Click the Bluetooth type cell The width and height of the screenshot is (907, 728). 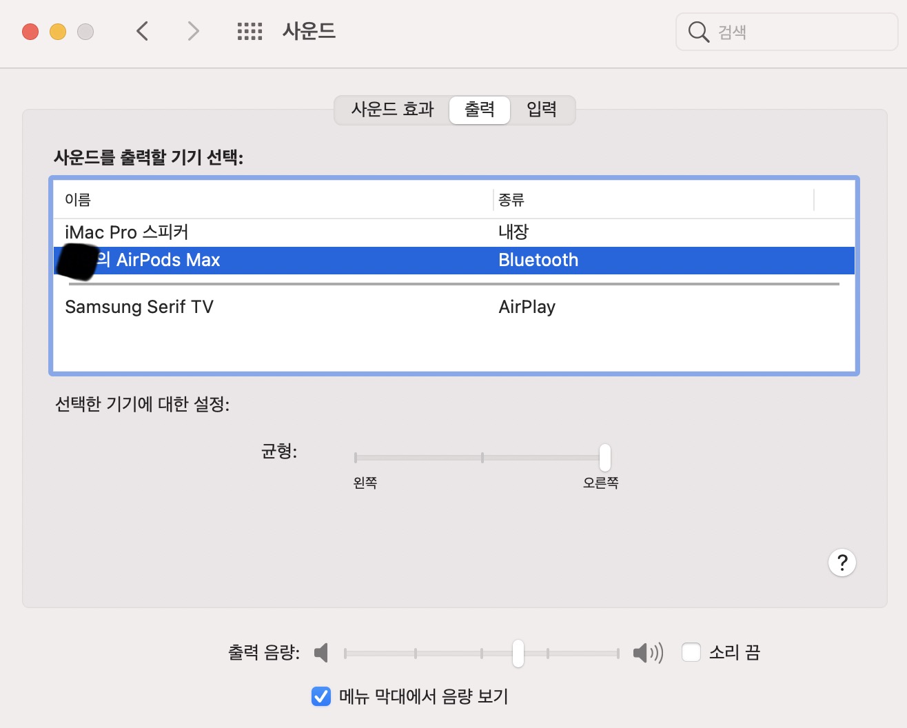pyautogui.click(x=538, y=260)
